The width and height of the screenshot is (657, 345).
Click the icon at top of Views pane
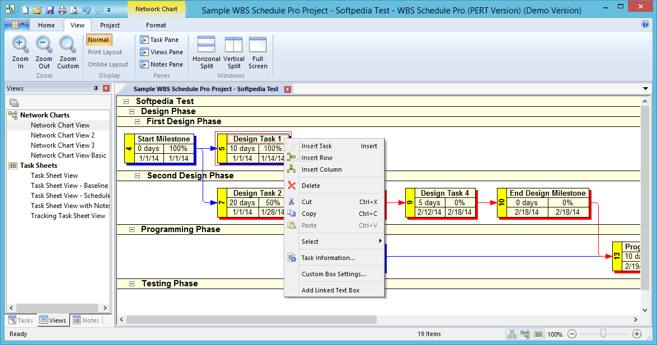point(14,102)
